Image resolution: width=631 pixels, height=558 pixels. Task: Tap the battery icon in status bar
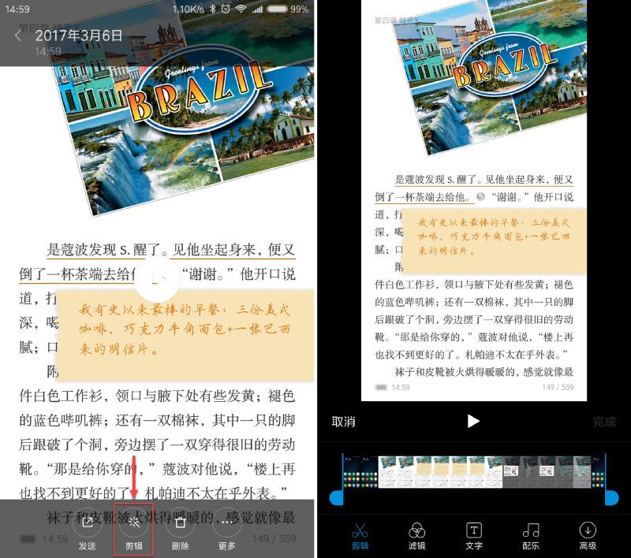click(278, 9)
